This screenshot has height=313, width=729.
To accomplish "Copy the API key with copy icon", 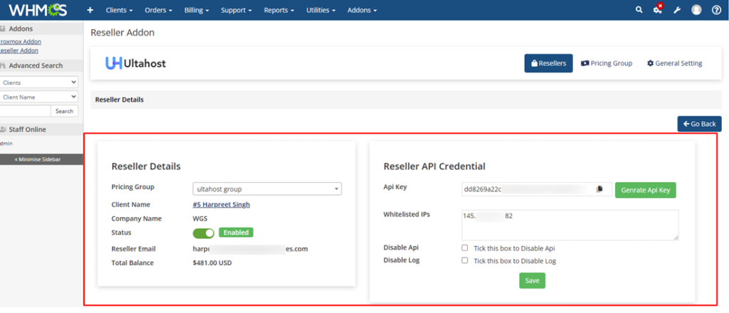I will 600,189.
